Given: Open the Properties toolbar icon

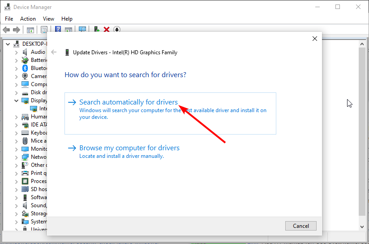Looking at the screenshot, I should point(44,30).
